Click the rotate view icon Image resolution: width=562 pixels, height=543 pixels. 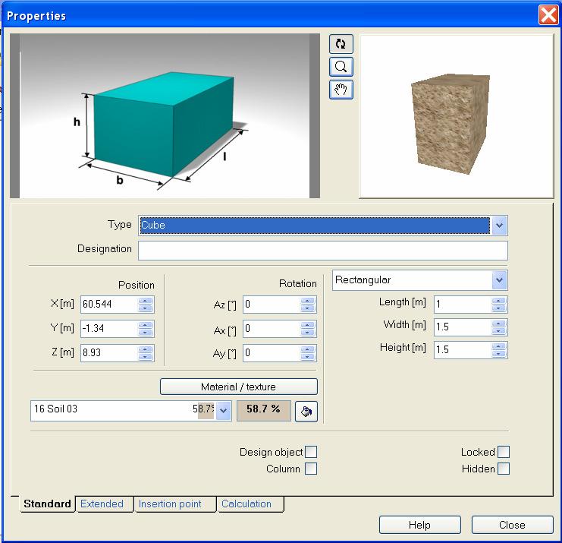pyautogui.click(x=341, y=44)
